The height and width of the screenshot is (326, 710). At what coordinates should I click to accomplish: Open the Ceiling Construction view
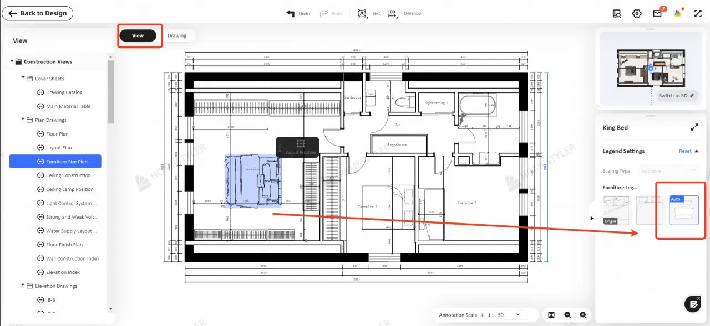68,175
